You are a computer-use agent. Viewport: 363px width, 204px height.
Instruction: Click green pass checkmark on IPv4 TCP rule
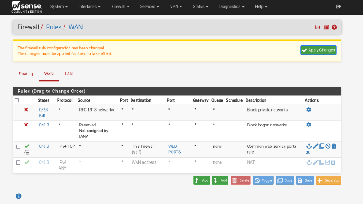27,146
